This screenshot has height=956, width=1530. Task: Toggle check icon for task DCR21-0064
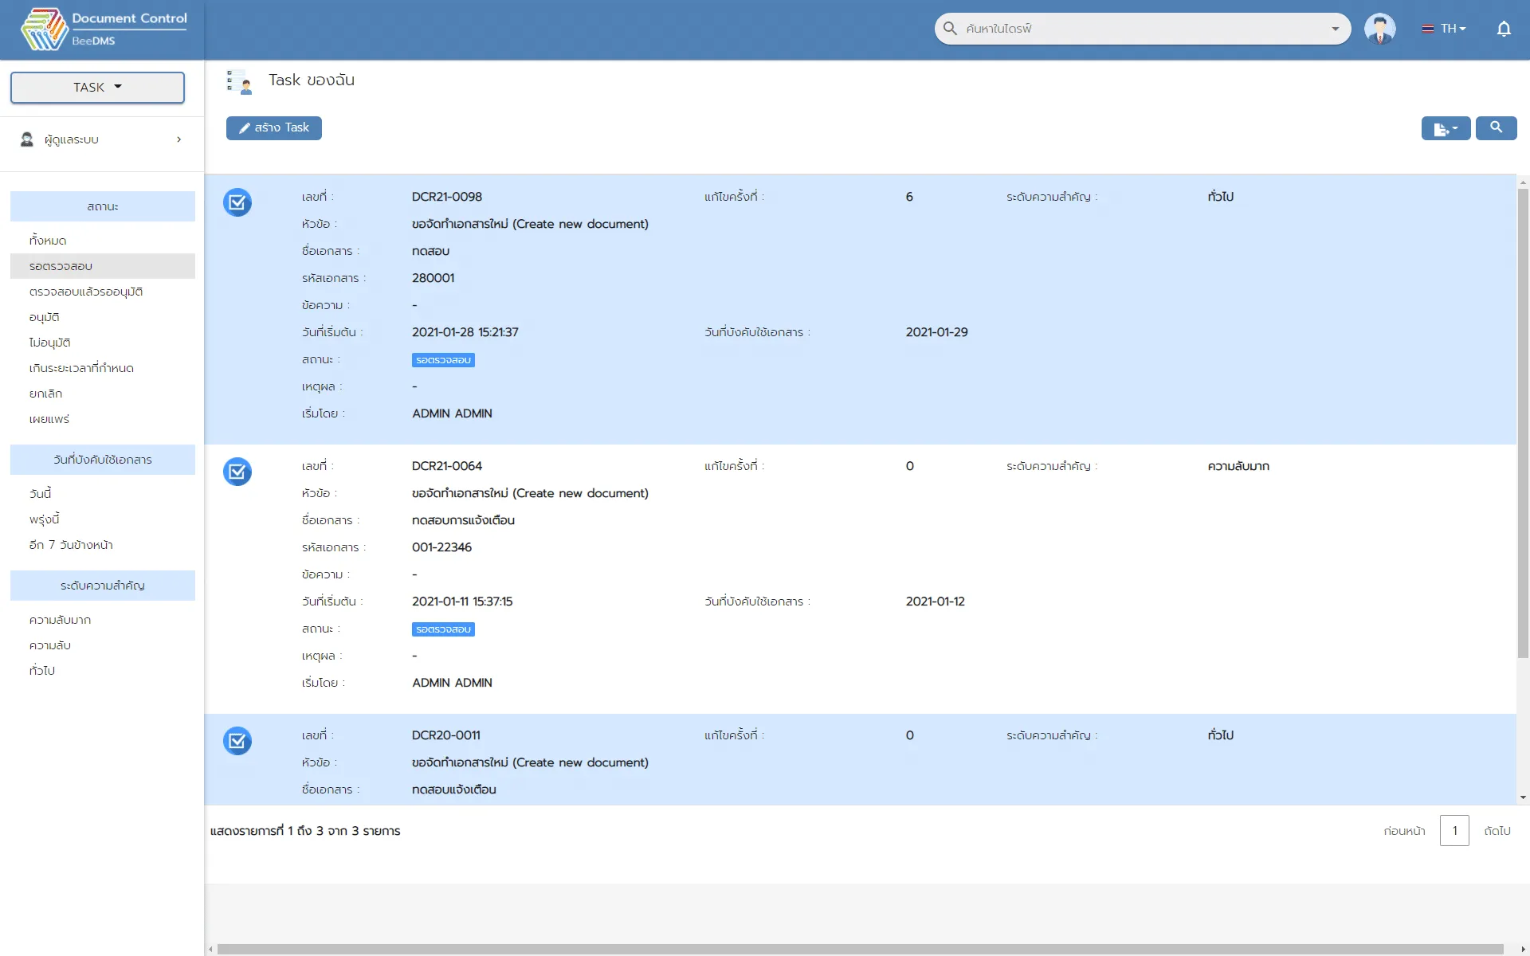[x=237, y=472]
